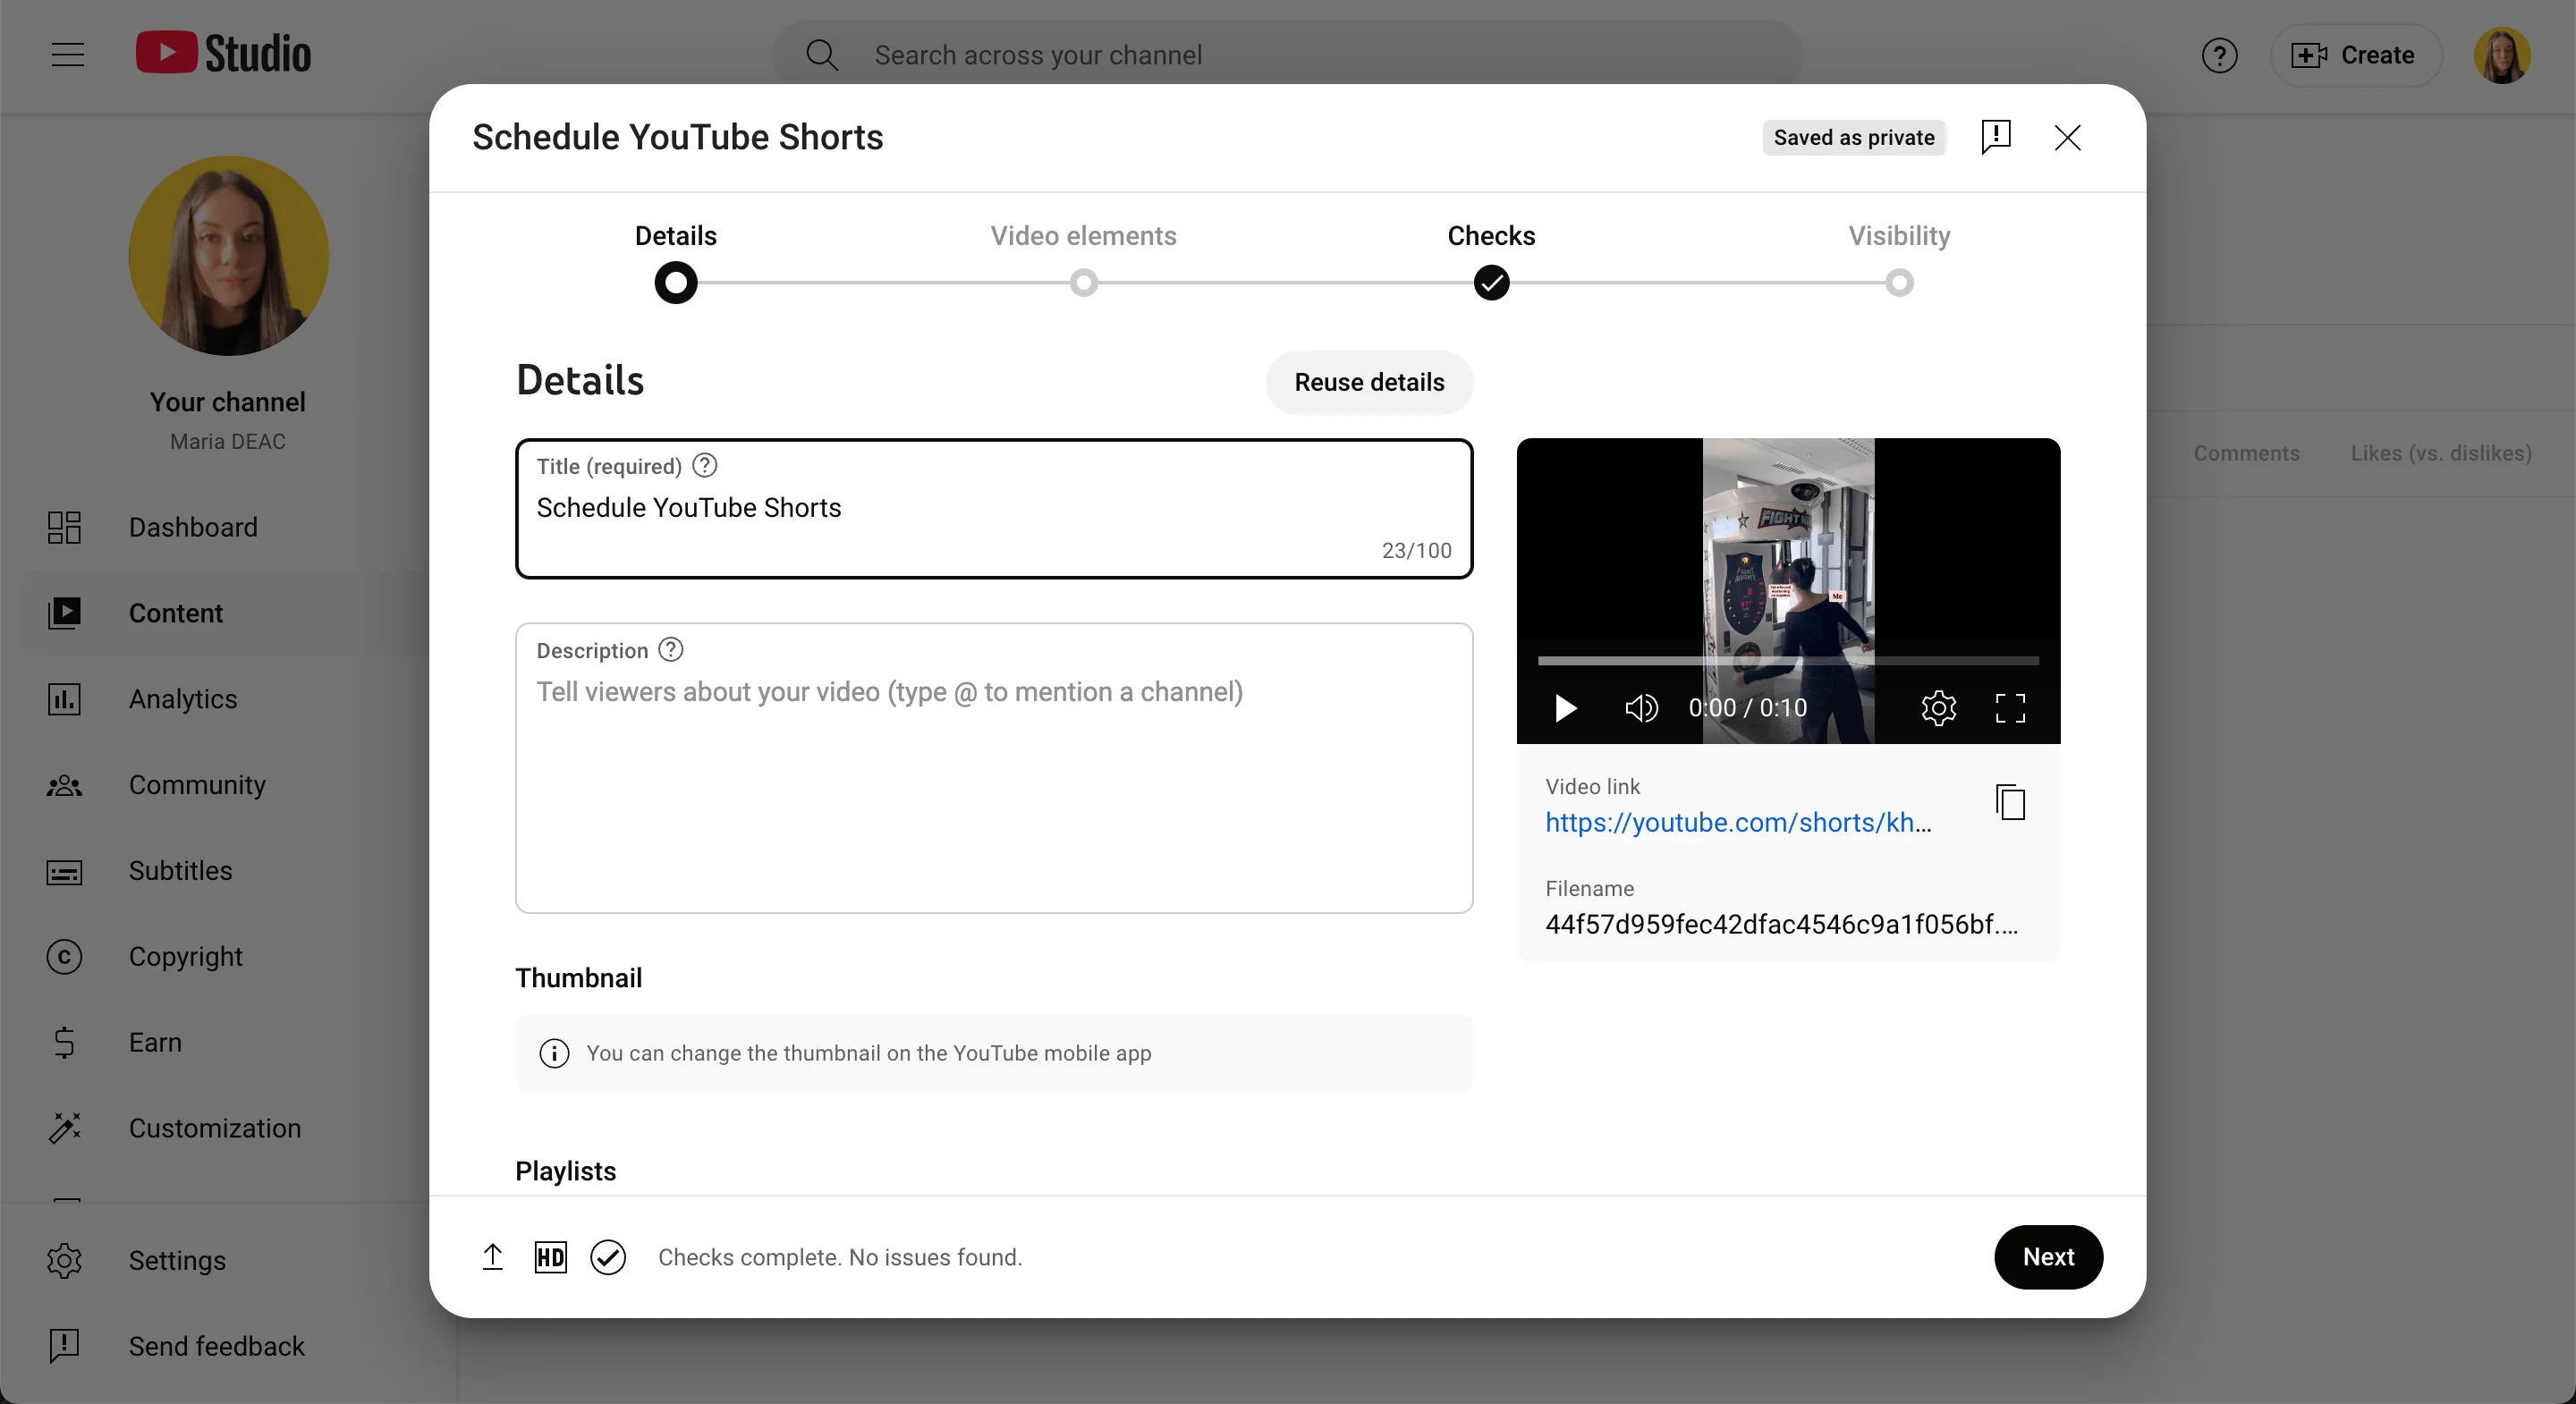Image resolution: width=2576 pixels, height=1404 pixels.
Task: Copy the video link with copy icon
Action: [2010, 803]
